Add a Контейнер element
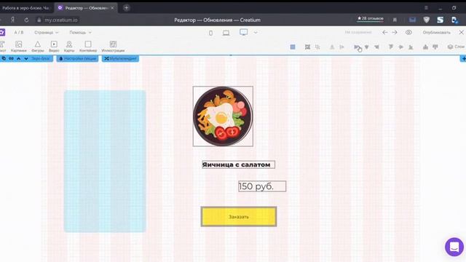466x262 pixels. click(x=88, y=47)
